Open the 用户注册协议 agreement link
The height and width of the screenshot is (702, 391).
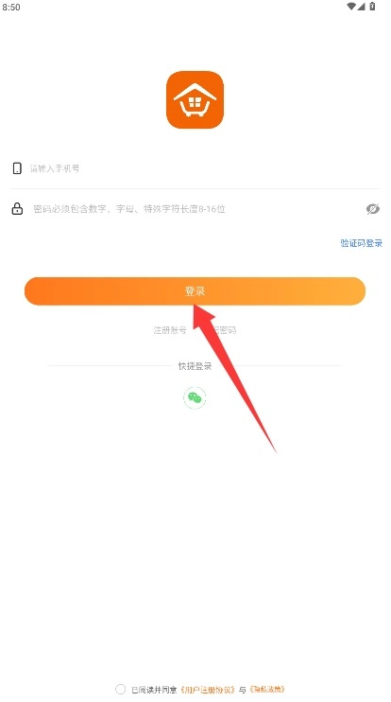[208, 690]
